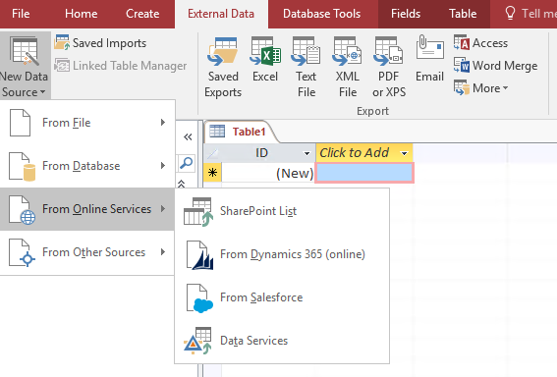Click the Word Merge icon
The image size is (557, 377).
point(462,66)
